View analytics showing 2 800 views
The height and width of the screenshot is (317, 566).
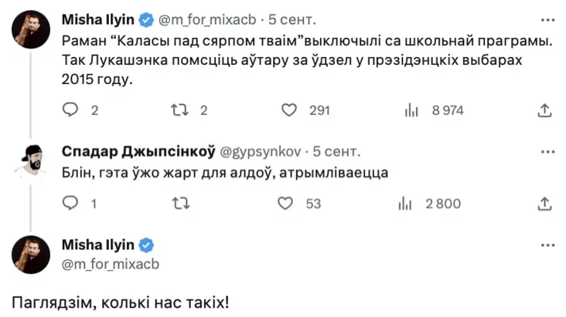tap(403, 204)
